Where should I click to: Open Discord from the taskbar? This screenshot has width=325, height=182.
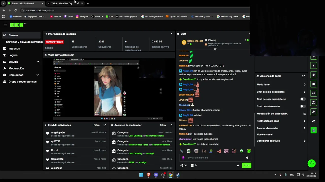[x=156, y=175]
